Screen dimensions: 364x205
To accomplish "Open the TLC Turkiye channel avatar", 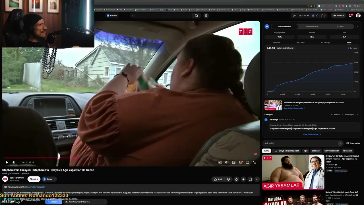I will pyautogui.click(x=5, y=179).
